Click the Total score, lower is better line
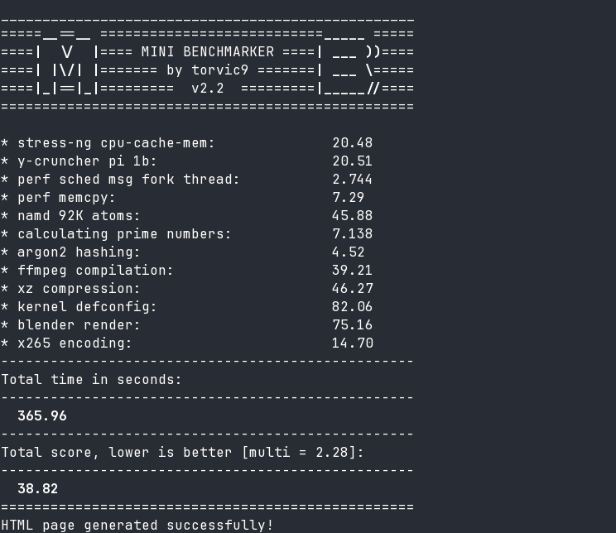The height and width of the screenshot is (533, 616). pos(182,453)
